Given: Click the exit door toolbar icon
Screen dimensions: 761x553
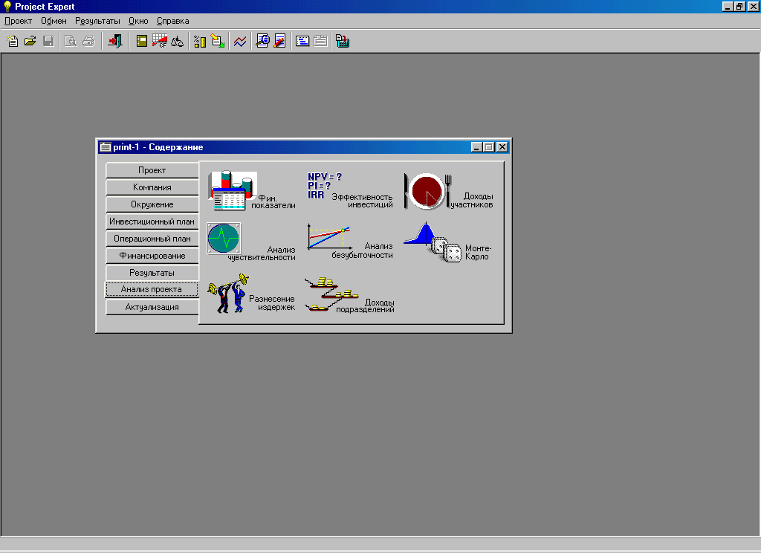Looking at the screenshot, I should pyautogui.click(x=115, y=42).
